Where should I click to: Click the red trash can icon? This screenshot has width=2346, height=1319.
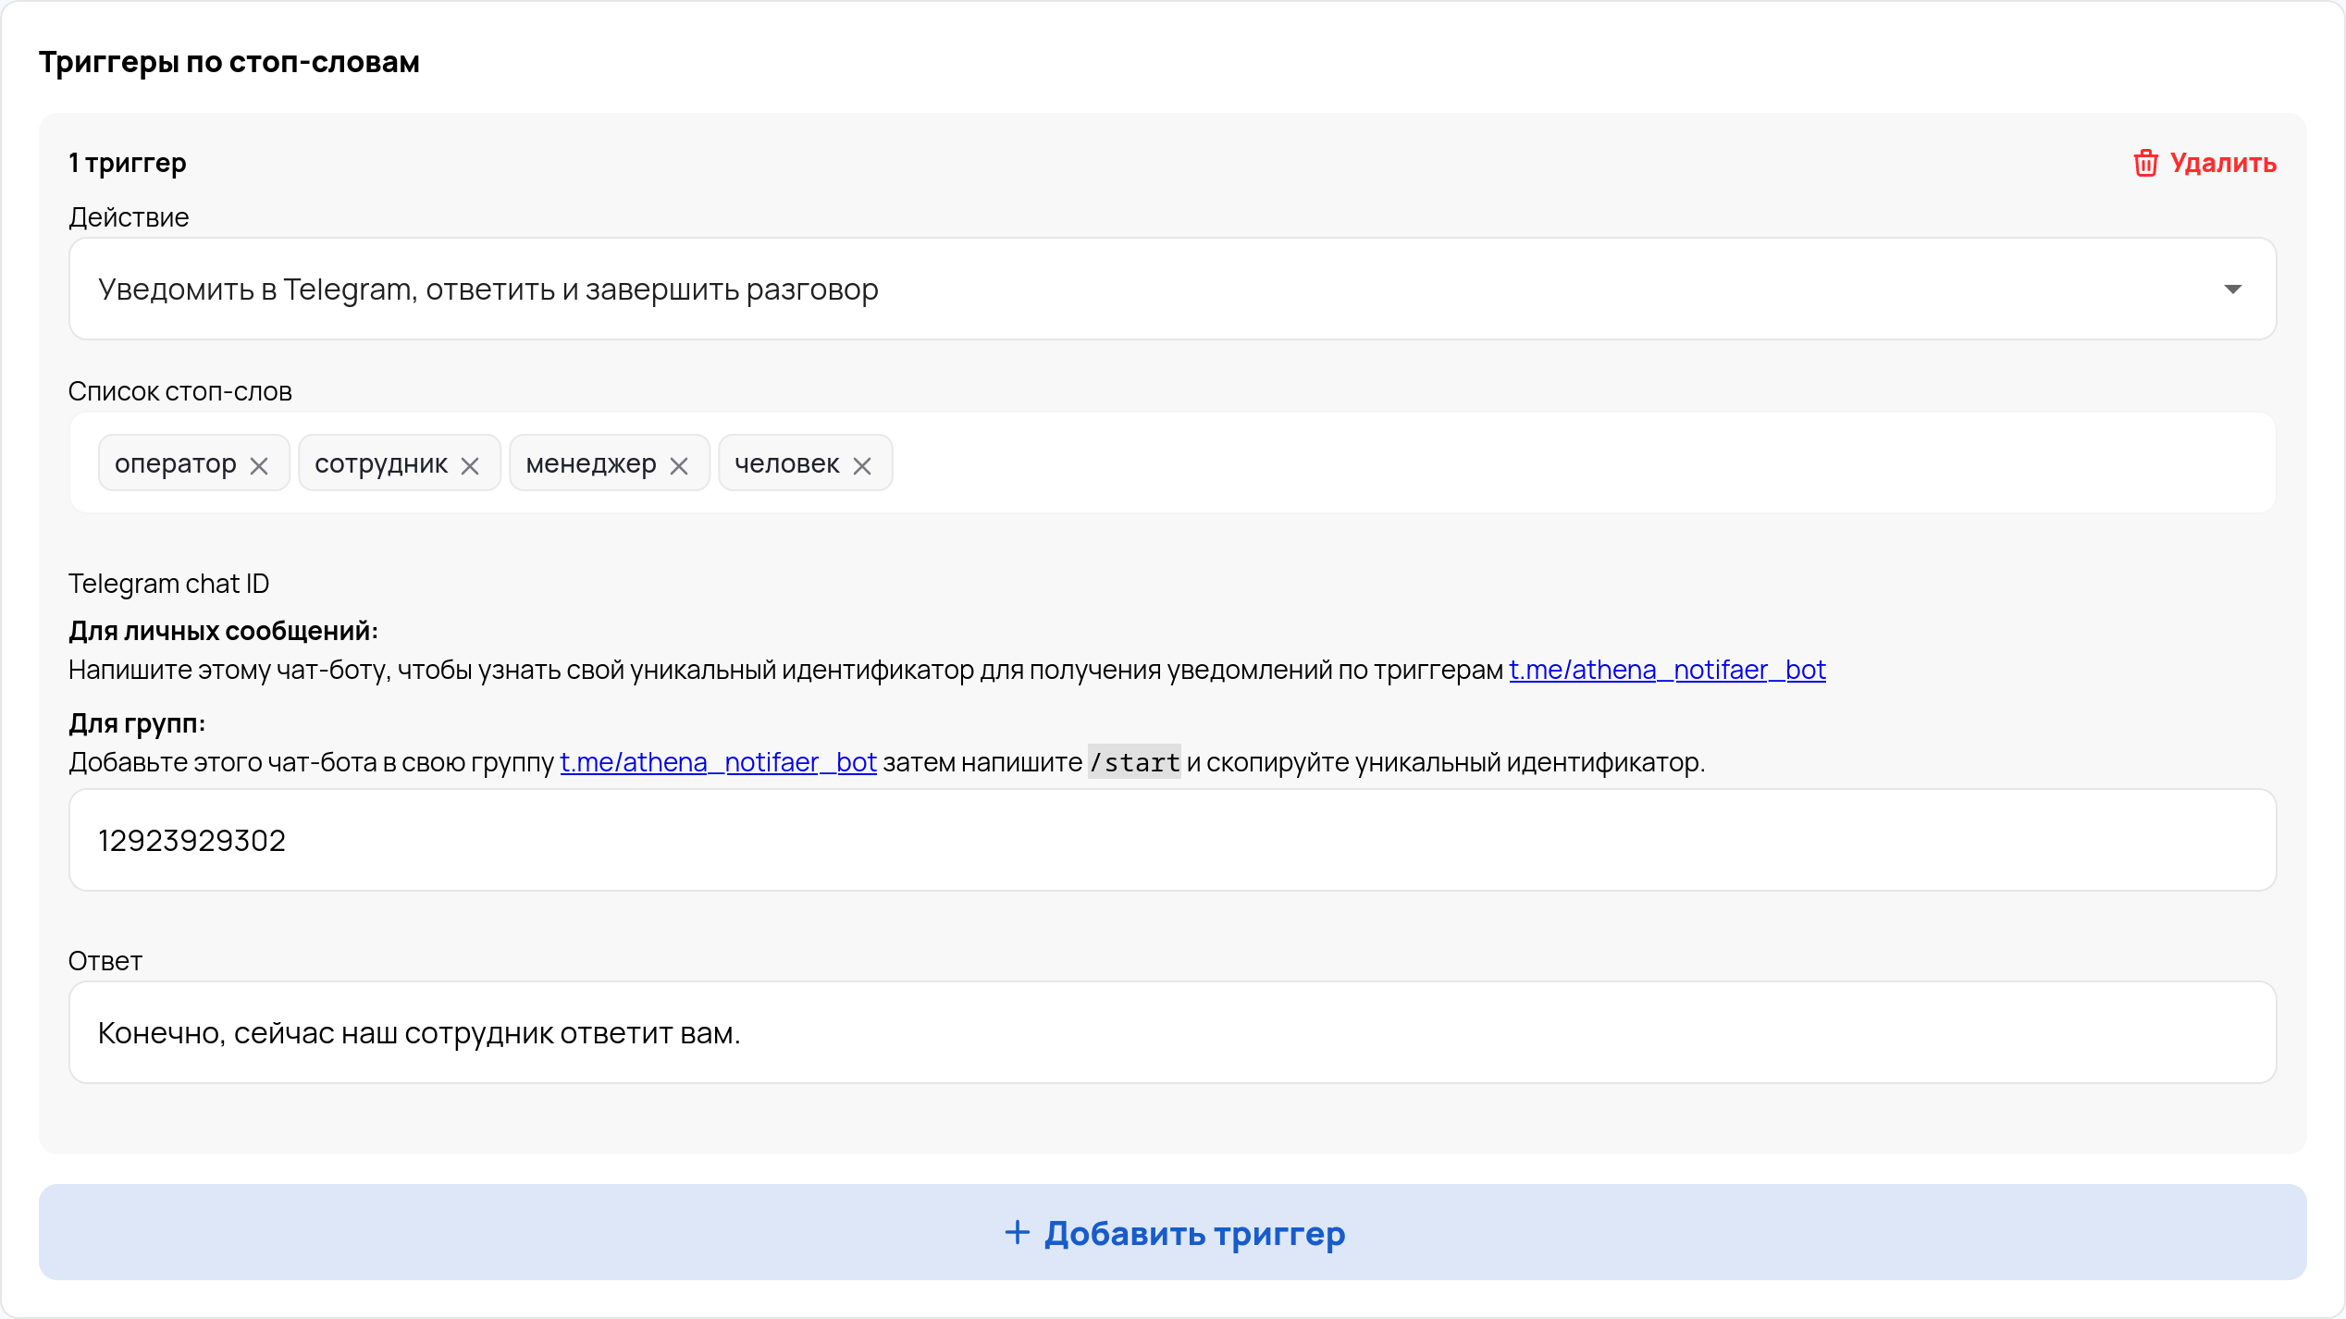(2145, 163)
